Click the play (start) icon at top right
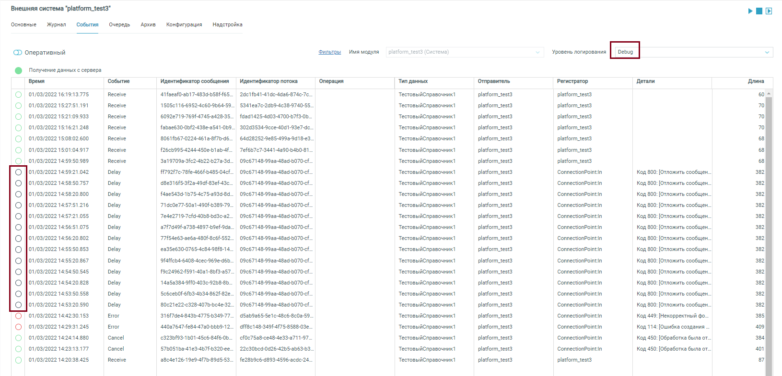 coord(750,11)
